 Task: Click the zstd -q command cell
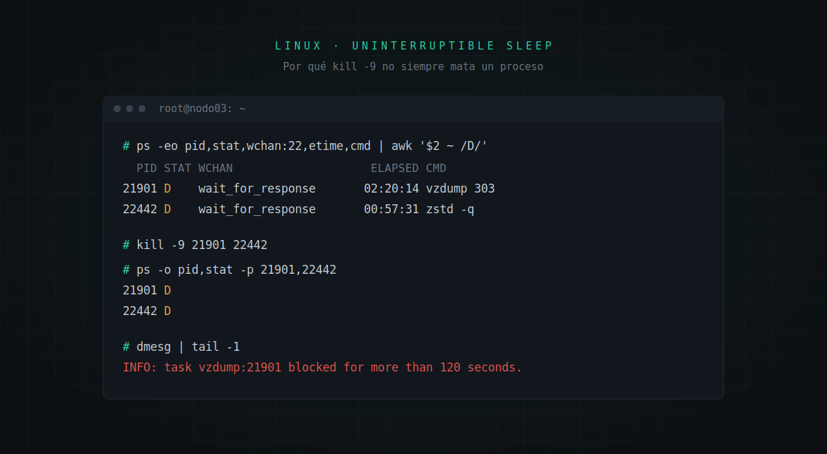450,209
